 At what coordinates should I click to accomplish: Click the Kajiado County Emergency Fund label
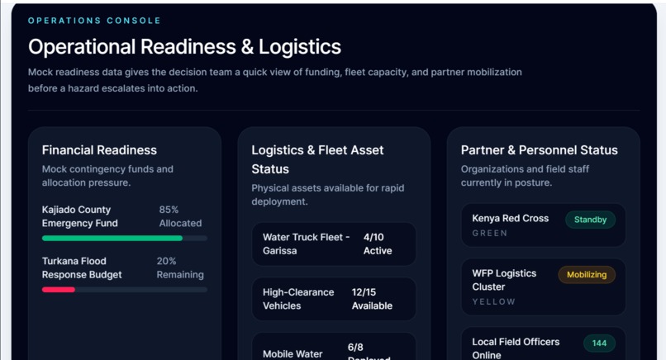[80, 216]
